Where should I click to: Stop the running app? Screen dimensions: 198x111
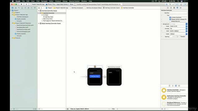click(26, 4)
